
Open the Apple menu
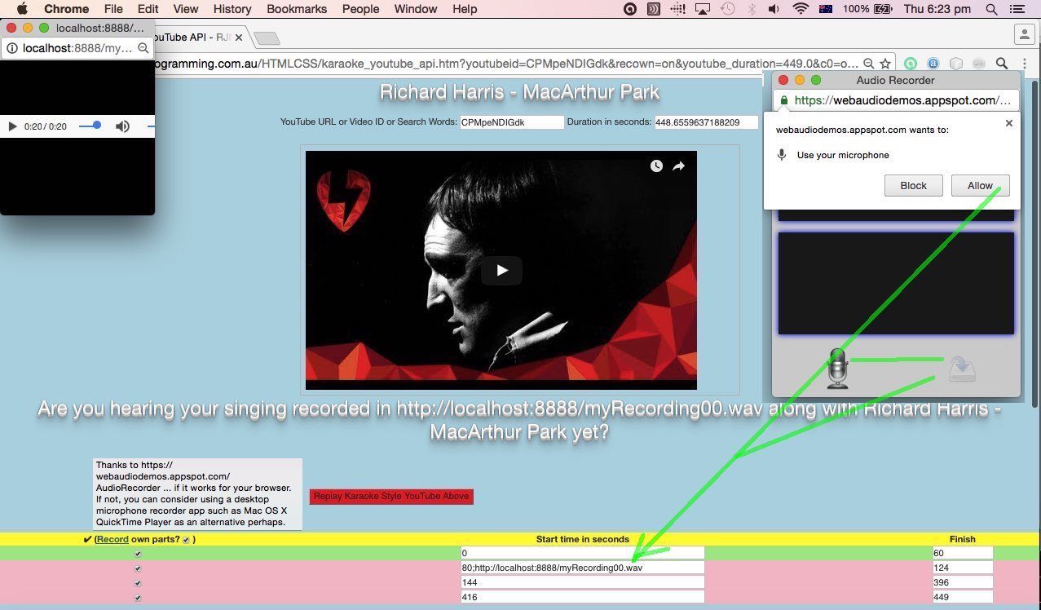pos(22,9)
